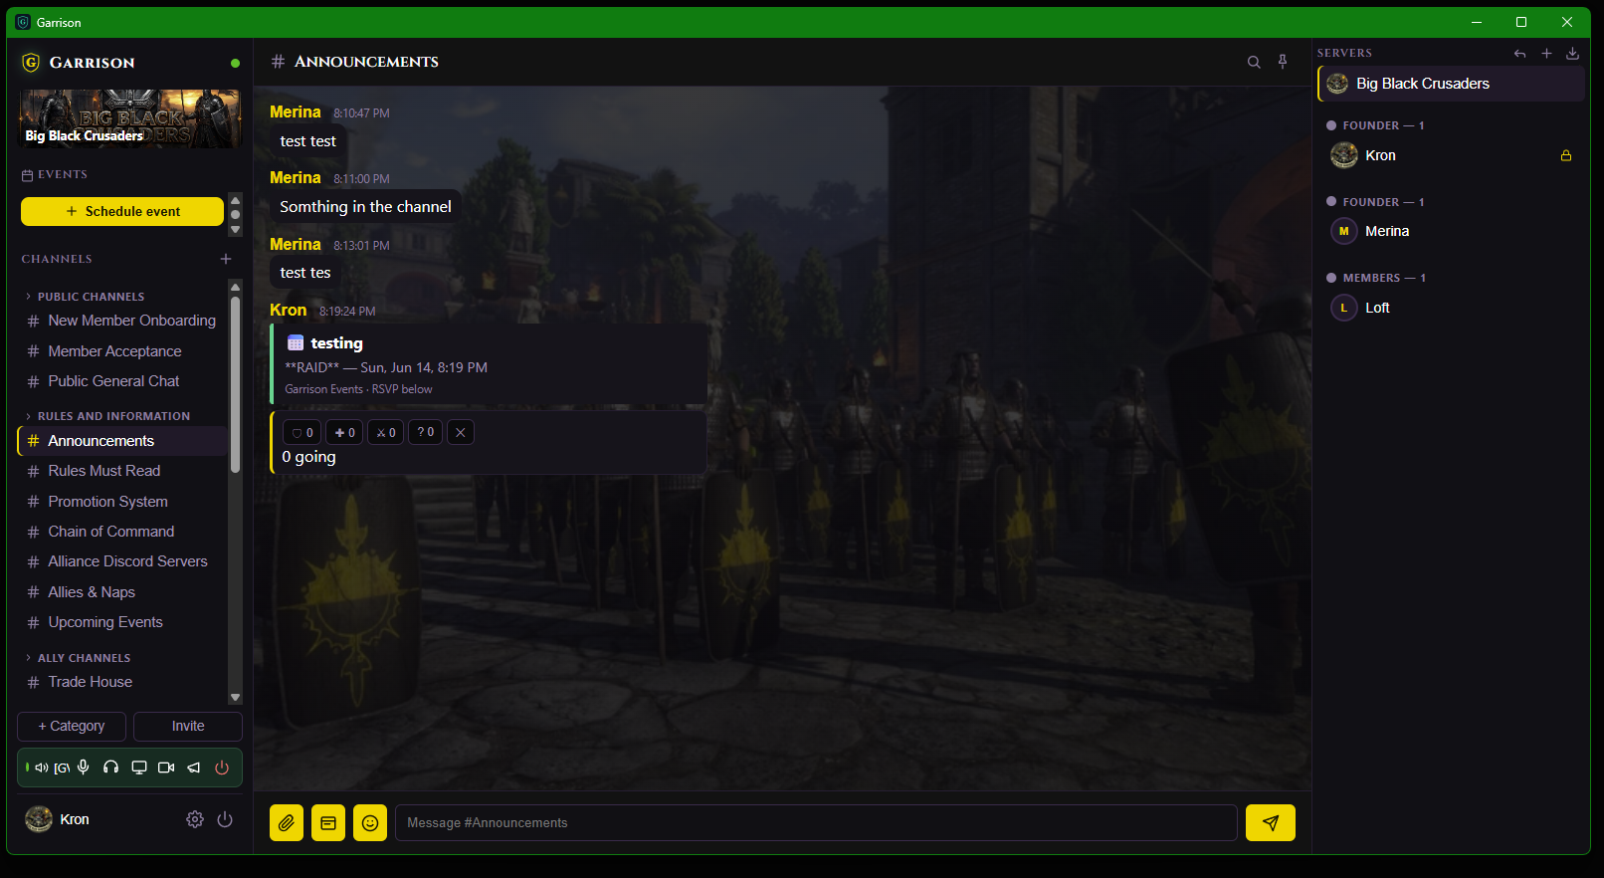Click the calendar icon on testing event
Screen dimensions: 1604x878
coord(296,343)
